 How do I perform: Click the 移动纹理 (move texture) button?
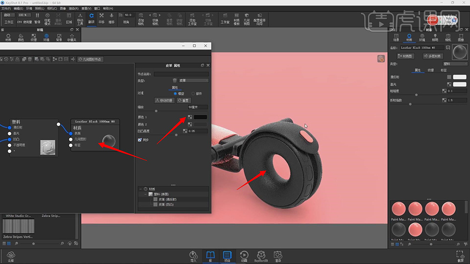coord(164,100)
